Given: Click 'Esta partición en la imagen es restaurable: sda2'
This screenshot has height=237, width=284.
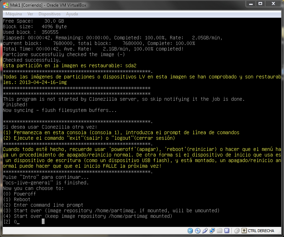Looking at the screenshot, I should coord(70,66).
